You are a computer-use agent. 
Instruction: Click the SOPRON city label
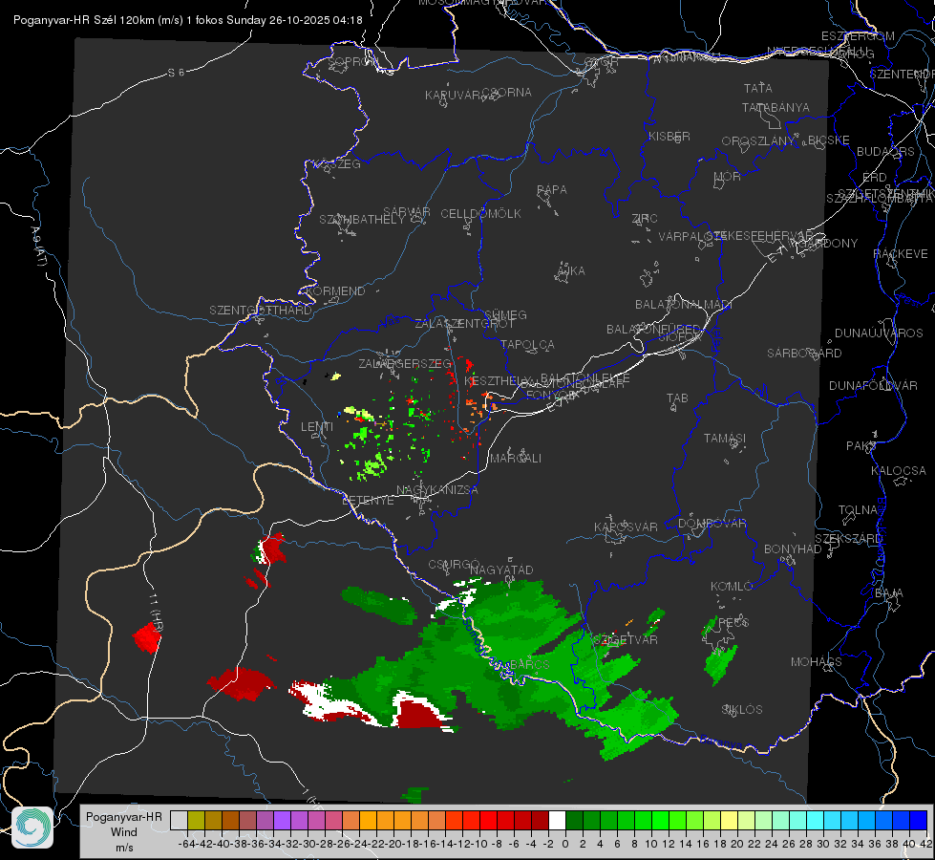[353, 61]
